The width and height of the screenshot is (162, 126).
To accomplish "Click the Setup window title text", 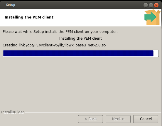I will pyautogui.click(x=11, y=5).
